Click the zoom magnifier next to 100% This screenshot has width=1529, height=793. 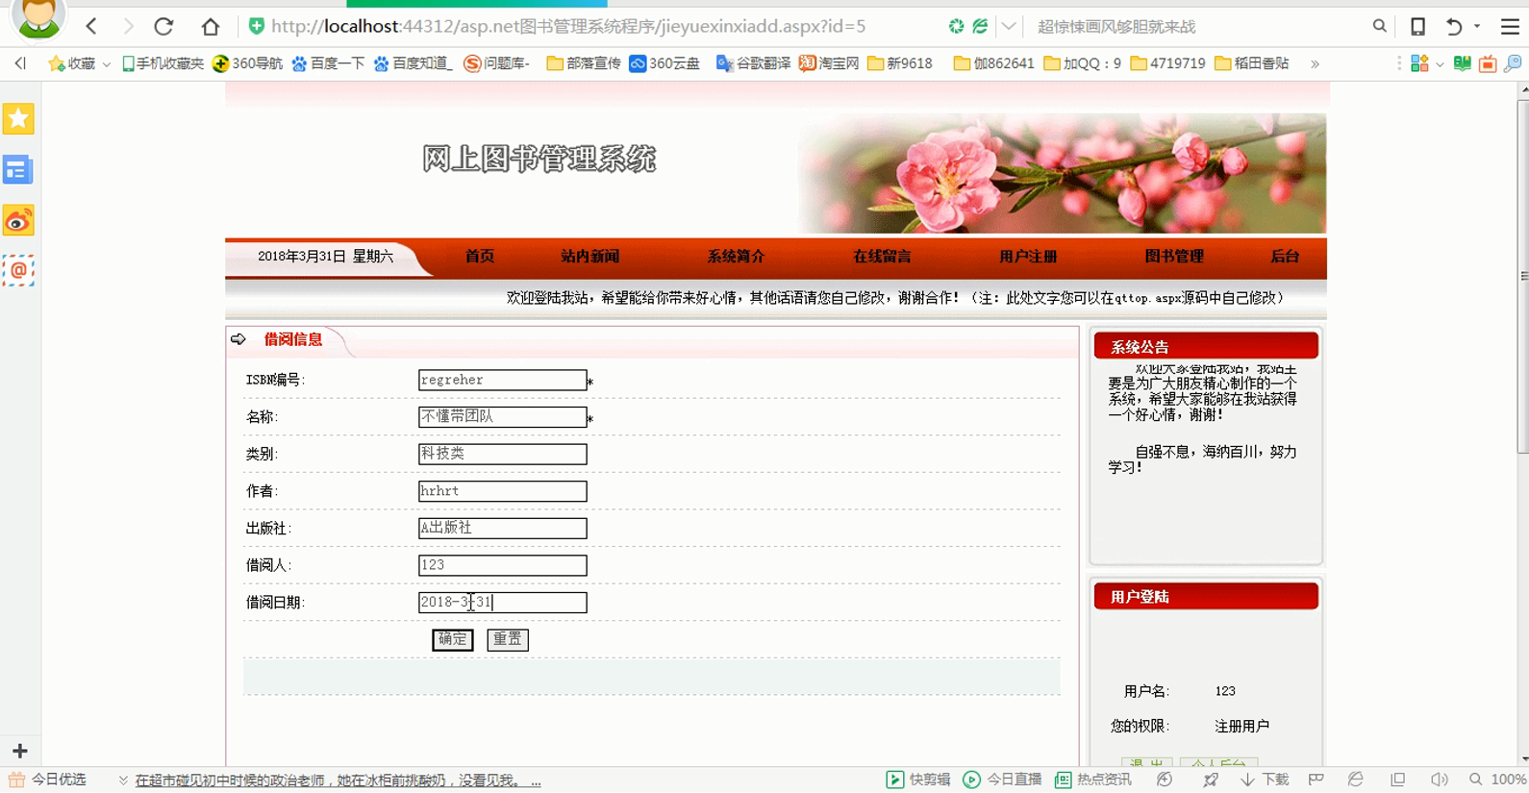click(1475, 780)
